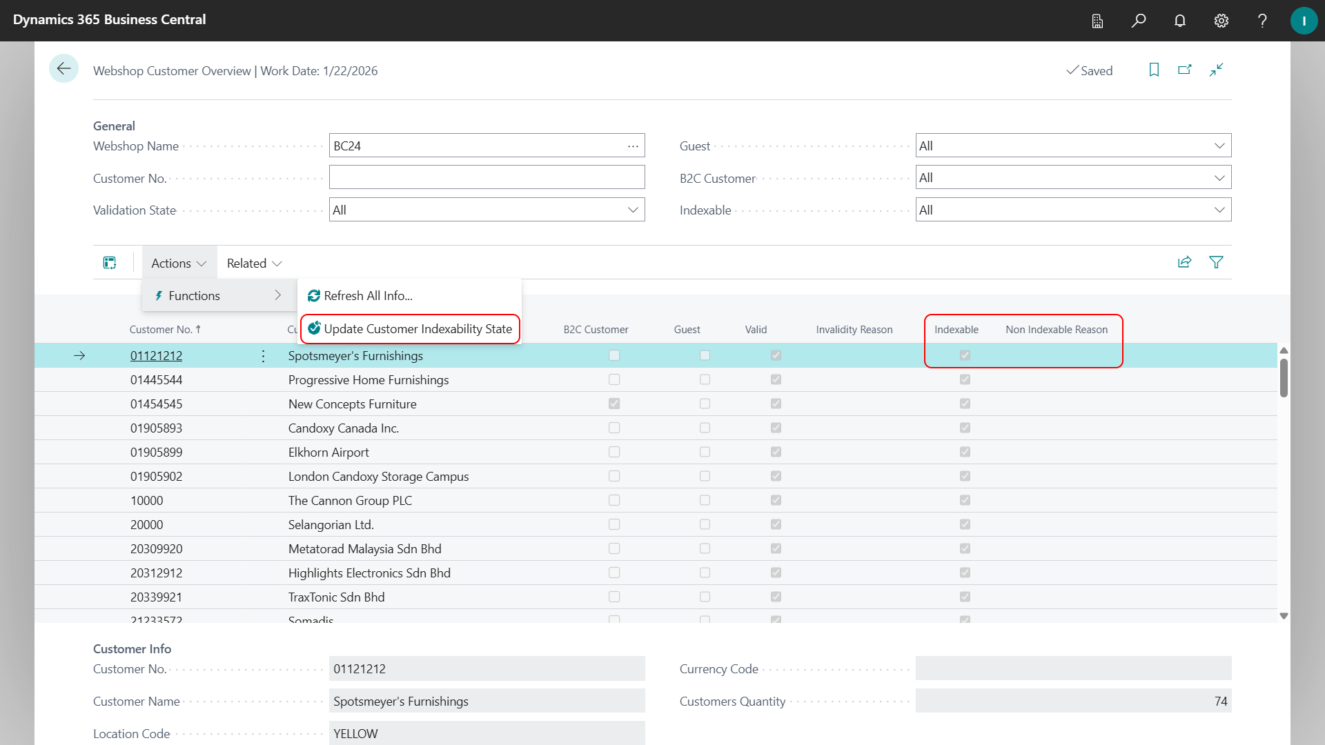Toggle Valid checkbox for Candoxy Canada Inc.
This screenshot has width=1325, height=745.
click(x=776, y=428)
